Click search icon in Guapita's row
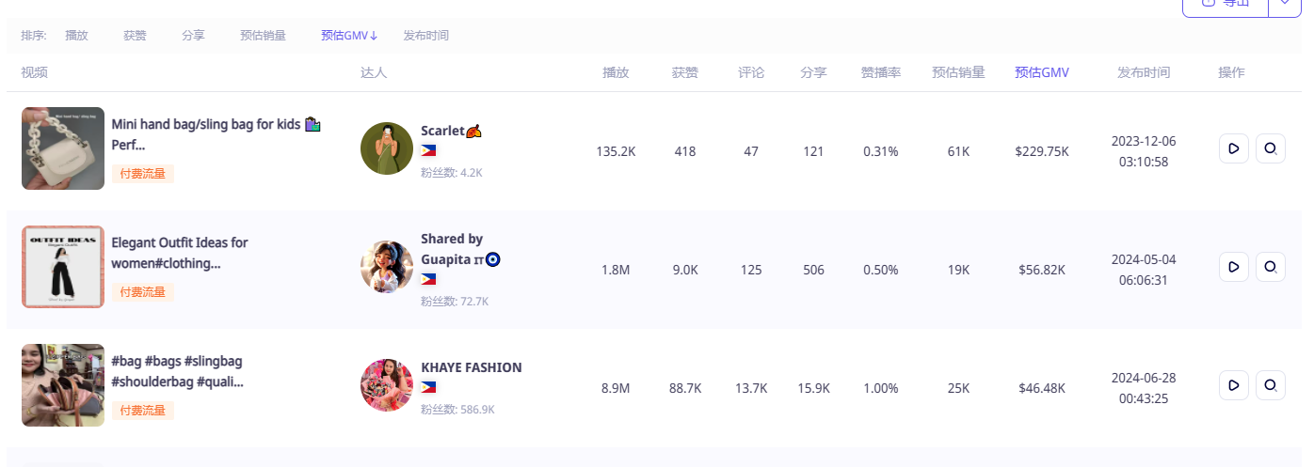Viewport: 1314px width, 467px height. [1271, 267]
